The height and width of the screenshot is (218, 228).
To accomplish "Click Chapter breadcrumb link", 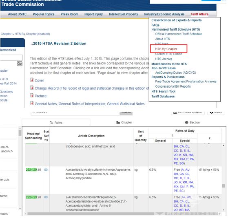I will [x=6, y=34].
